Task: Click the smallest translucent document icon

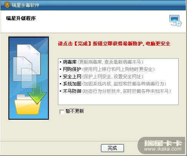Action: pyautogui.click(x=29, y=78)
